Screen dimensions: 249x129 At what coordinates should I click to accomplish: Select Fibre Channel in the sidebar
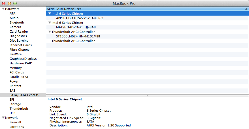[x=20, y=50]
